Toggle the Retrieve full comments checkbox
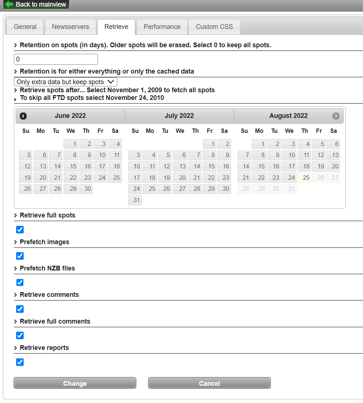The height and width of the screenshot is (403, 363). (20, 335)
